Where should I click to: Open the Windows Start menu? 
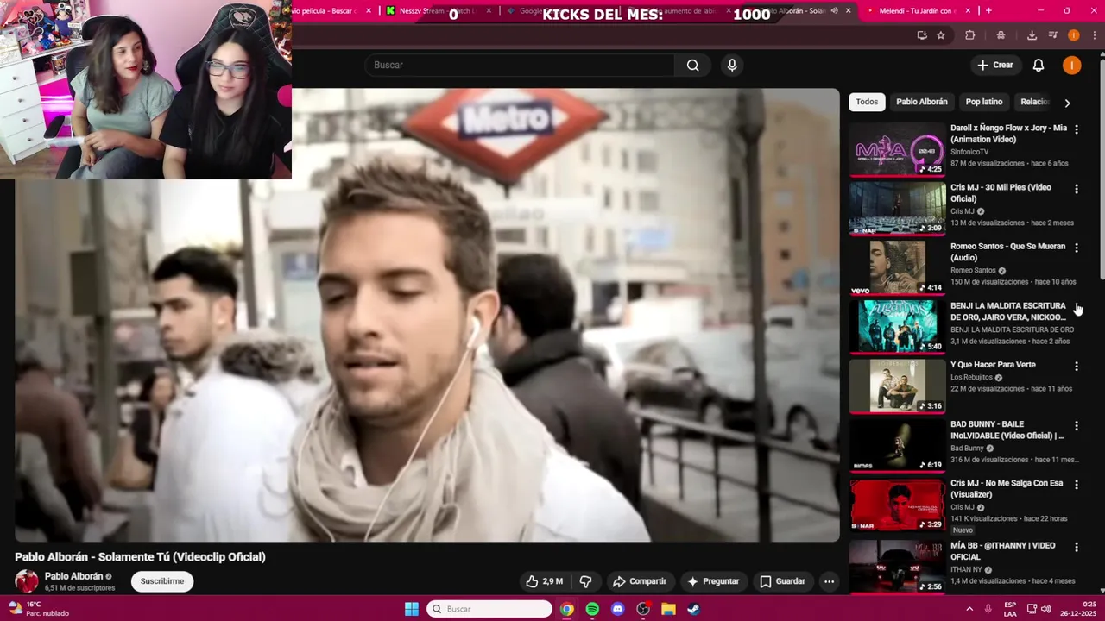pos(412,609)
